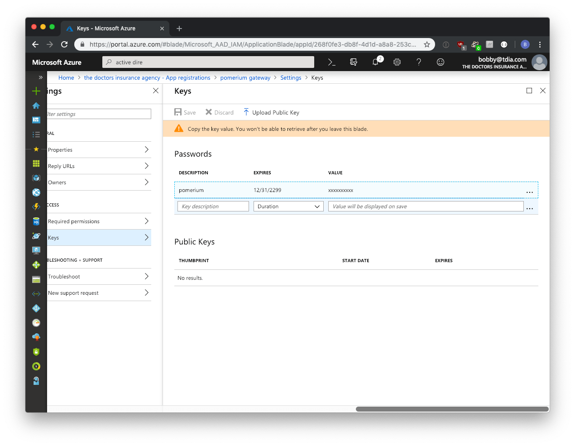This screenshot has width=575, height=446.
Task: Open Virtual machines monitor icon
Action: (x=36, y=250)
